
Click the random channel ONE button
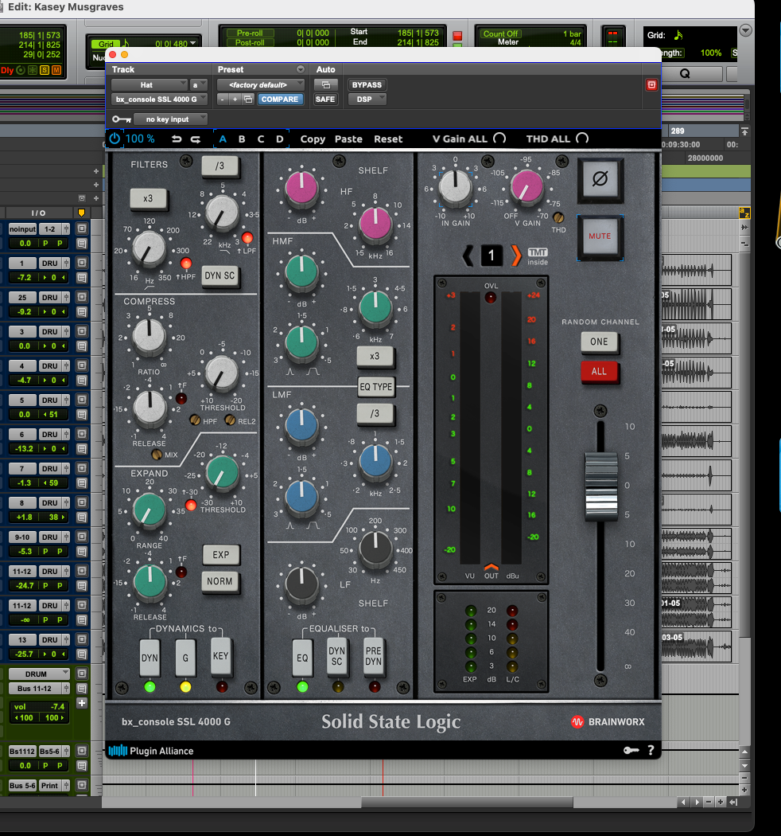[599, 342]
